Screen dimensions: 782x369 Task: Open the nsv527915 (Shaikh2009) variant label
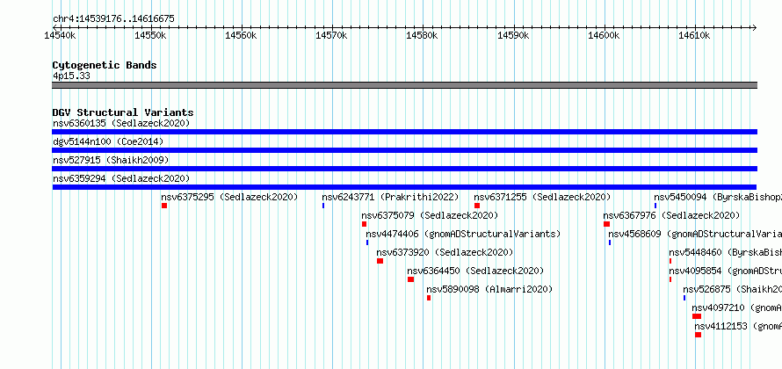point(111,160)
